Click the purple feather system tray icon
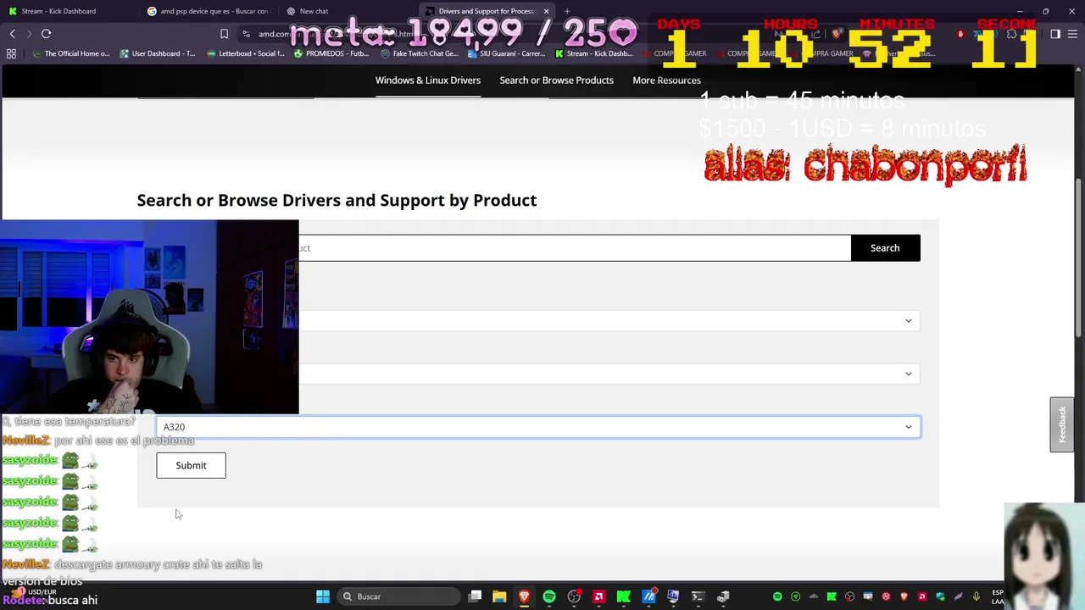 (x=959, y=596)
